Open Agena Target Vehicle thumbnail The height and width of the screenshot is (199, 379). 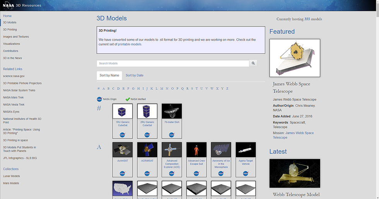coord(246,150)
